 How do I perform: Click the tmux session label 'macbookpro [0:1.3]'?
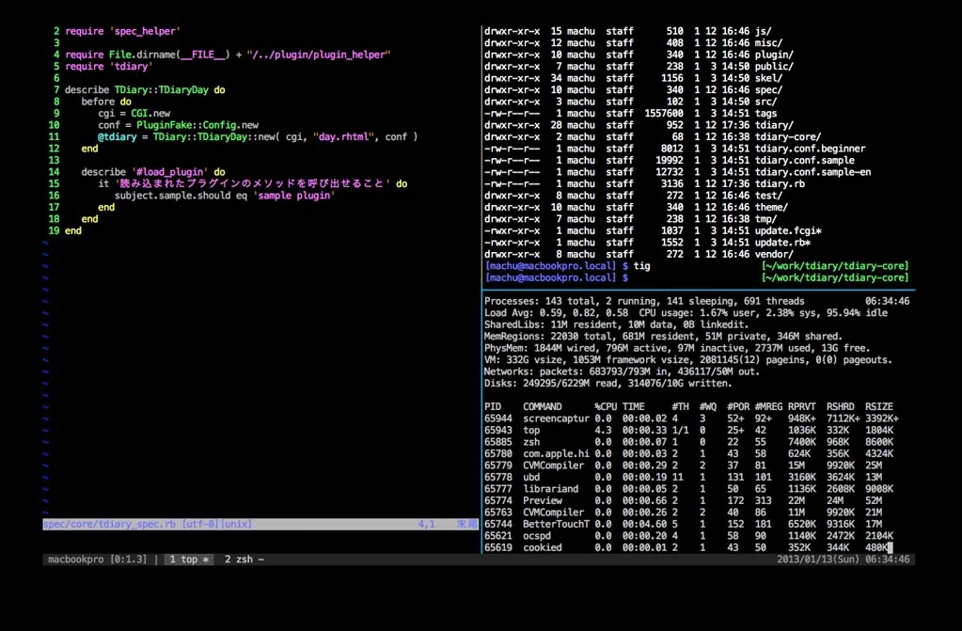pos(98,560)
